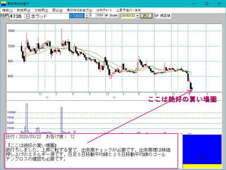Click the start date field 170903
The height and width of the screenshot is (170, 226).
(x=77, y=15)
